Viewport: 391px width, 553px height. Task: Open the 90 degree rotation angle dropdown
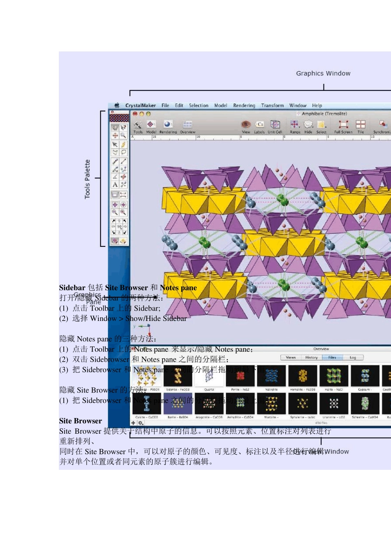pyautogui.click(x=119, y=227)
